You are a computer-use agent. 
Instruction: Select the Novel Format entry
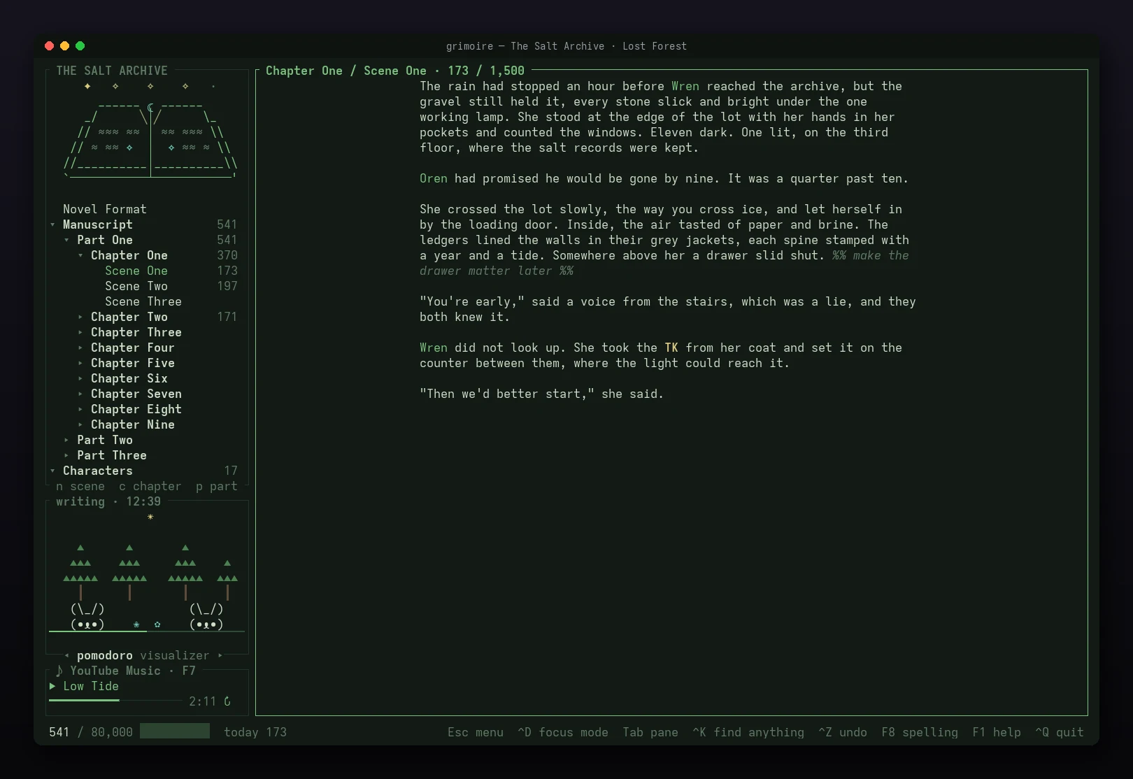pyautogui.click(x=105, y=209)
